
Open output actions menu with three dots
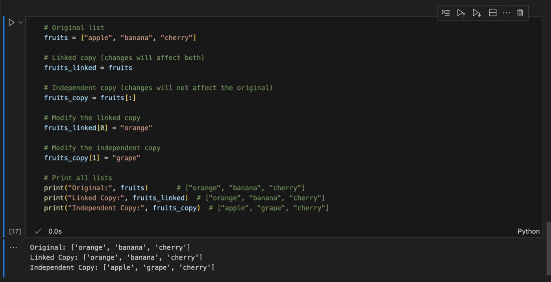pos(13,247)
